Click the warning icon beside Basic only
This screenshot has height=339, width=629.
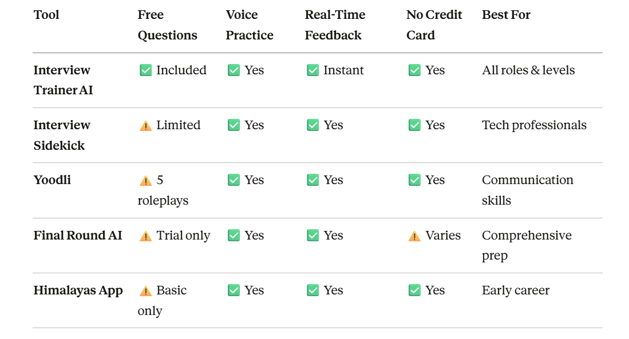click(146, 291)
